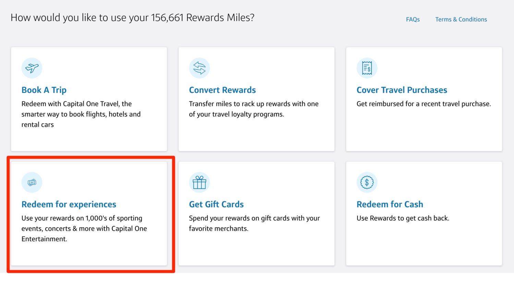The image size is (514, 282).
Task: Select the transfer arrows icon for Convert Rewards
Action: pyautogui.click(x=199, y=68)
